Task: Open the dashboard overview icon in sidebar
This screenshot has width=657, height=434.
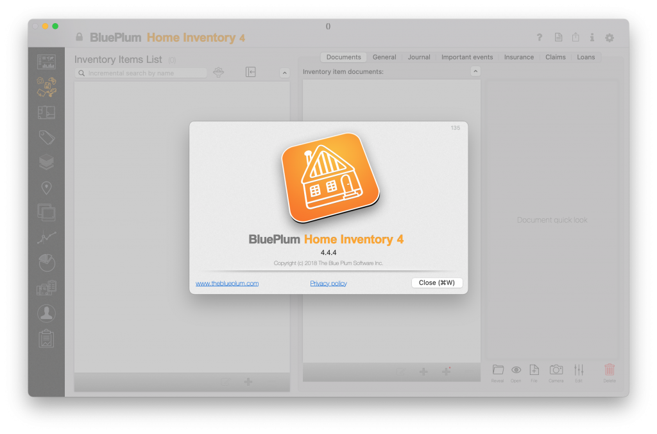Action: click(46, 62)
